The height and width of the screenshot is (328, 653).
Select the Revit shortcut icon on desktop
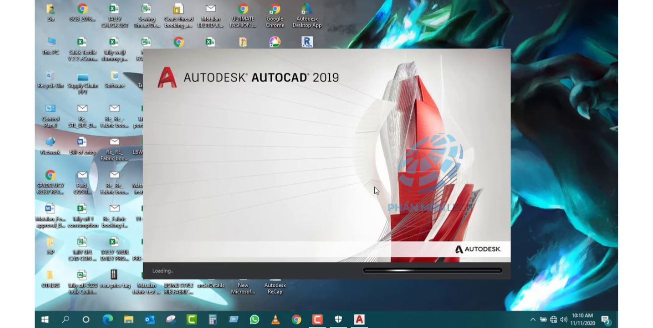(x=307, y=42)
